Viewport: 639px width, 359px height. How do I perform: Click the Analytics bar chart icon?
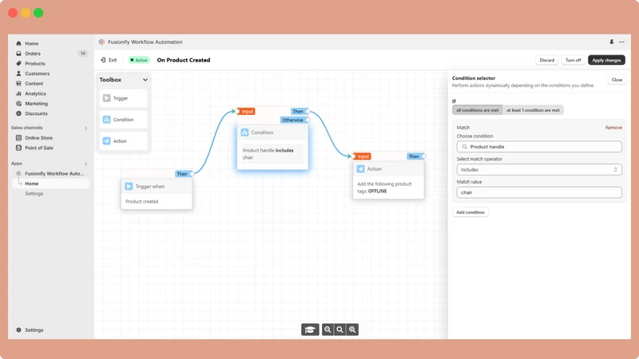coord(18,93)
